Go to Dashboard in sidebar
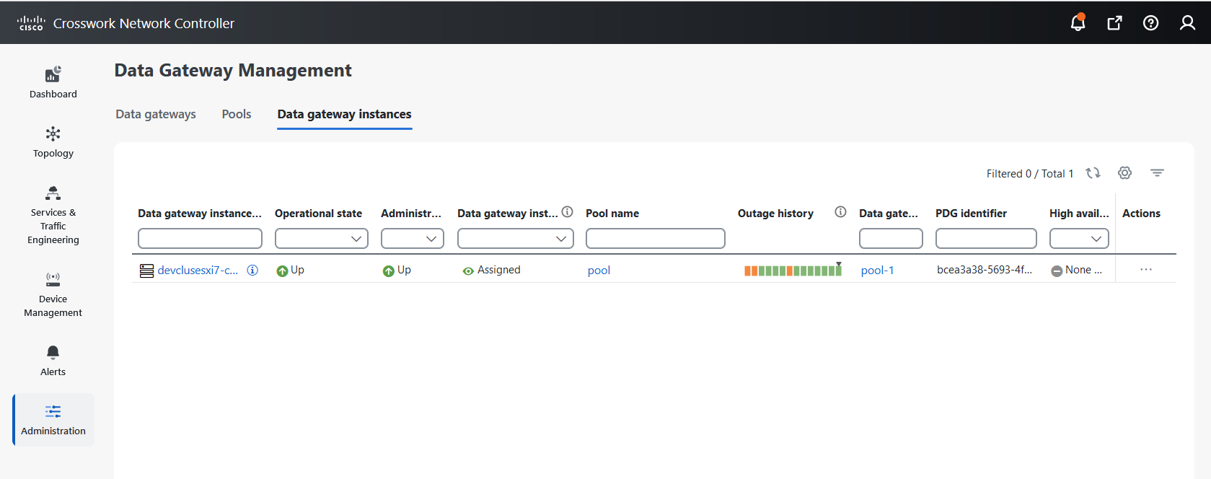This screenshot has height=479, width=1211. [x=53, y=82]
